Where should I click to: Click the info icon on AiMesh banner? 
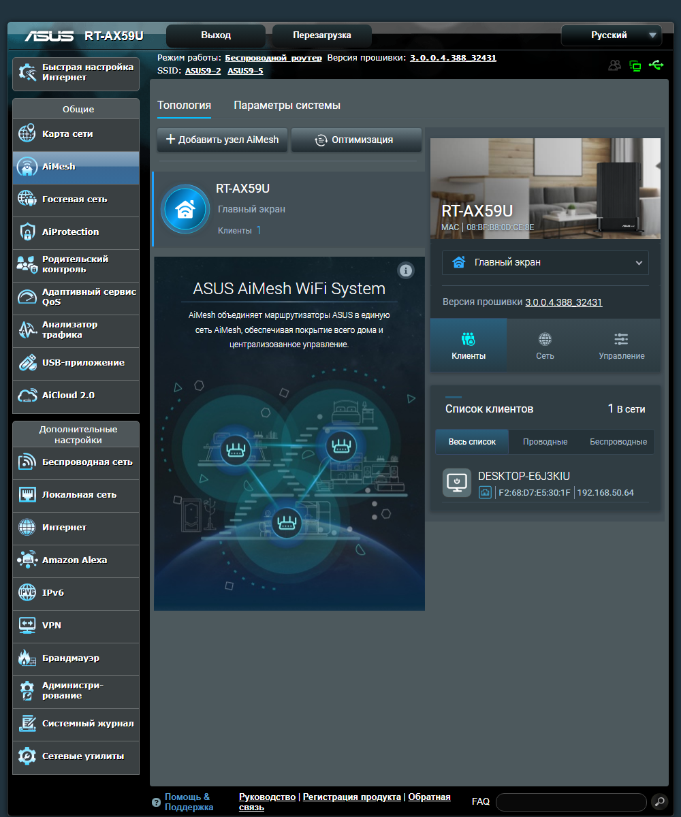[406, 270]
